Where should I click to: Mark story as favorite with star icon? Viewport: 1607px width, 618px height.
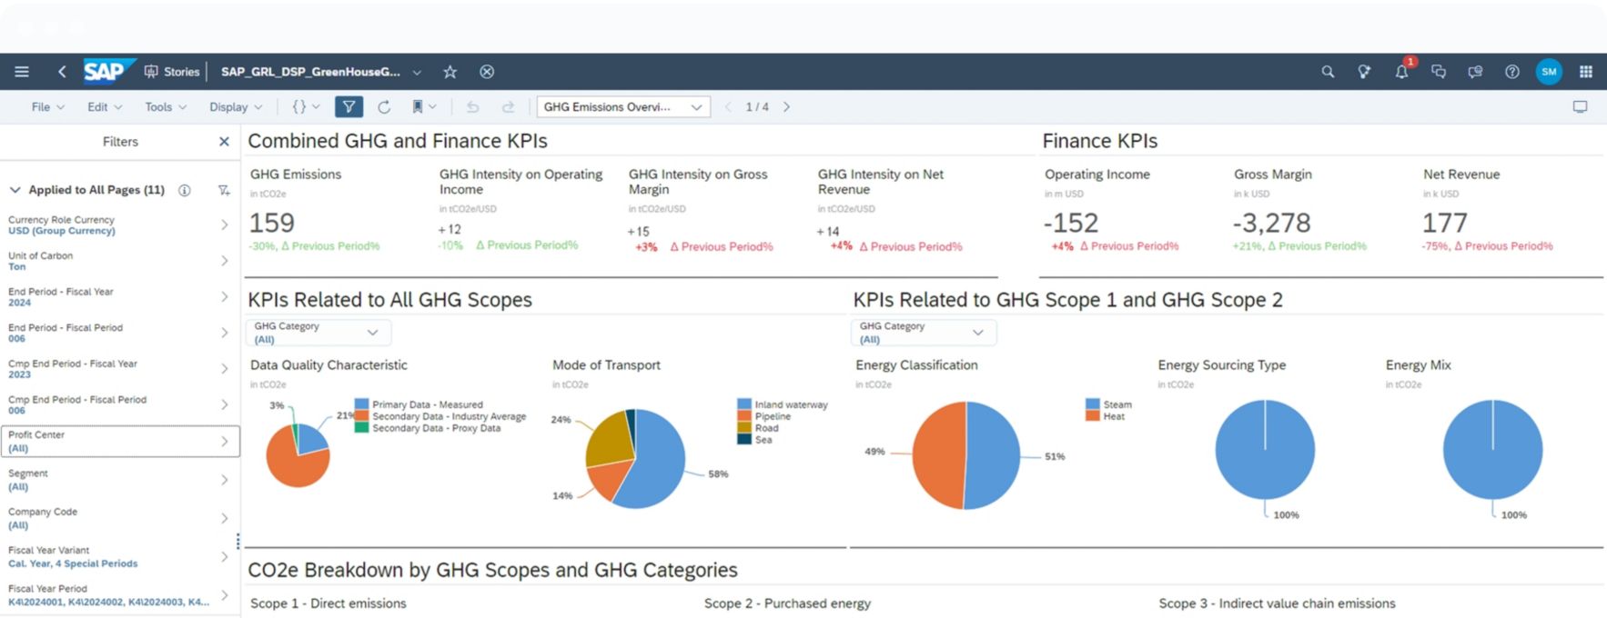[x=450, y=72]
